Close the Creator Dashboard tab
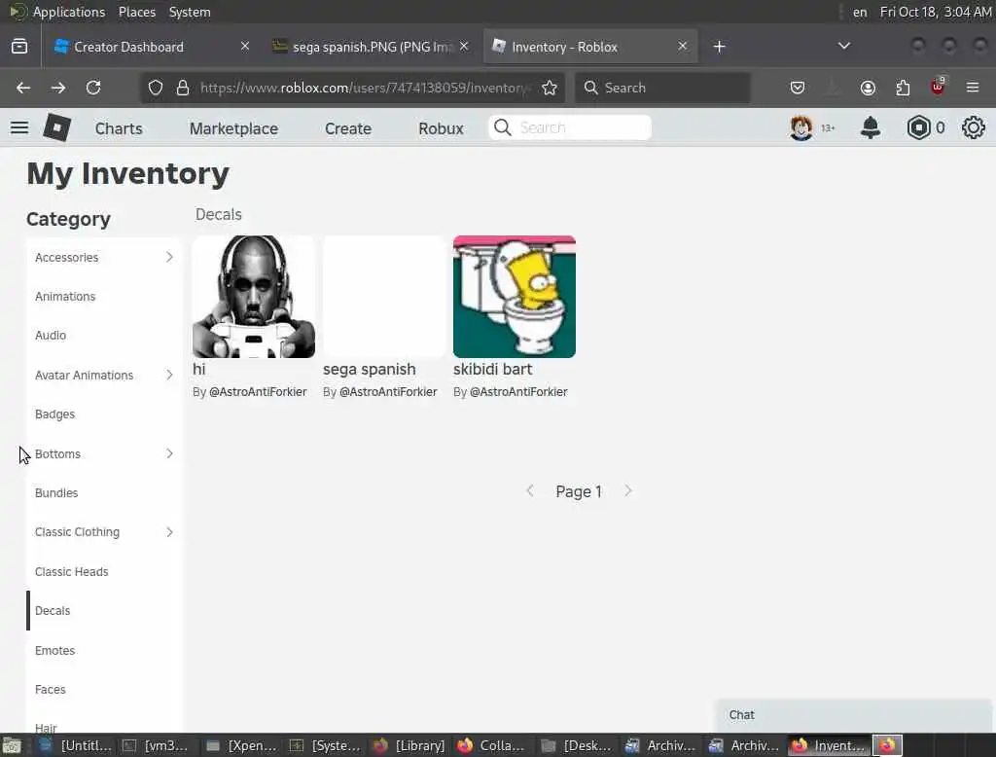 point(245,46)
